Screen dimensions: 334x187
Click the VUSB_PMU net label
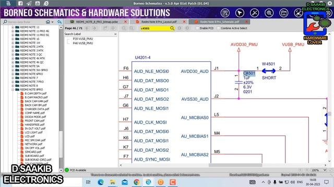point(293,45)
